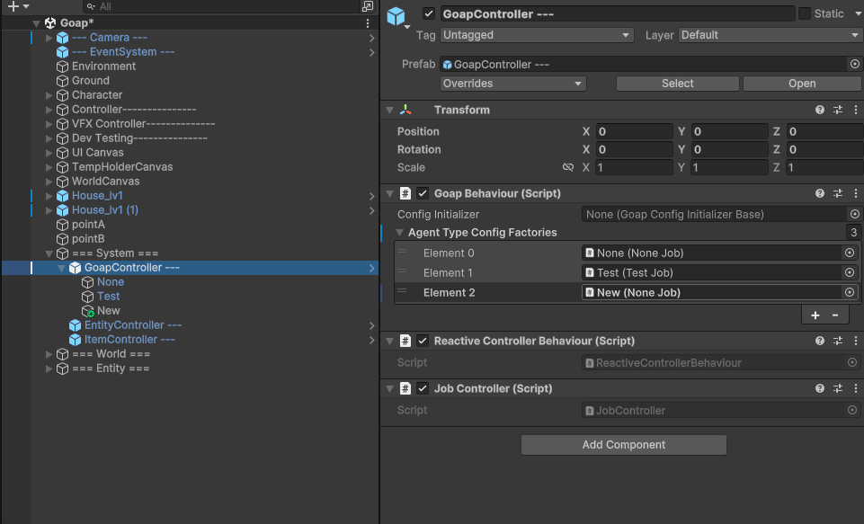
Task: Remove list element with minus button
Action: [x=835, y=315]
